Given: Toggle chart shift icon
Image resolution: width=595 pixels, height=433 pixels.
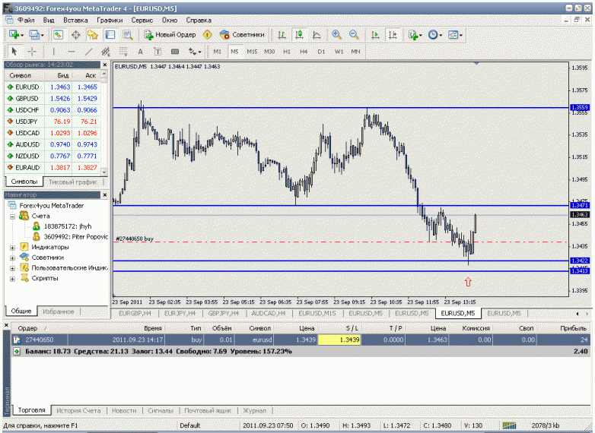Looking at the screenshot, I should coord(393,35).
